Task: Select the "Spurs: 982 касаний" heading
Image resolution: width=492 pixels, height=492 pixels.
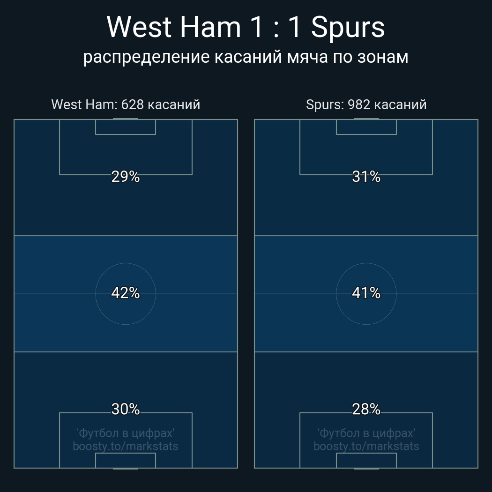Action: coord(366,104)
